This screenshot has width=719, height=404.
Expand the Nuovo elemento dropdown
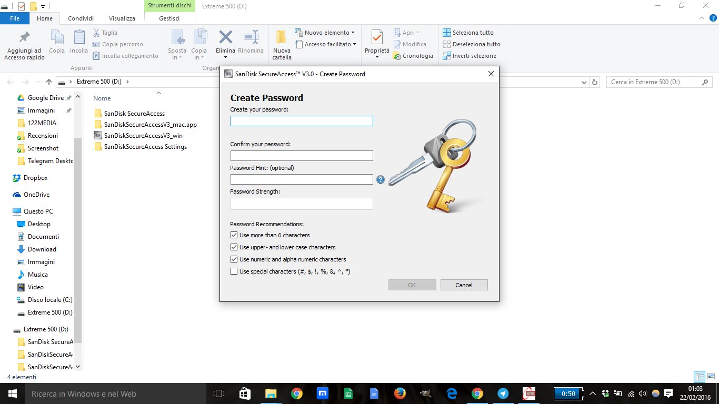pyautogui.click(x=353, y=33)
